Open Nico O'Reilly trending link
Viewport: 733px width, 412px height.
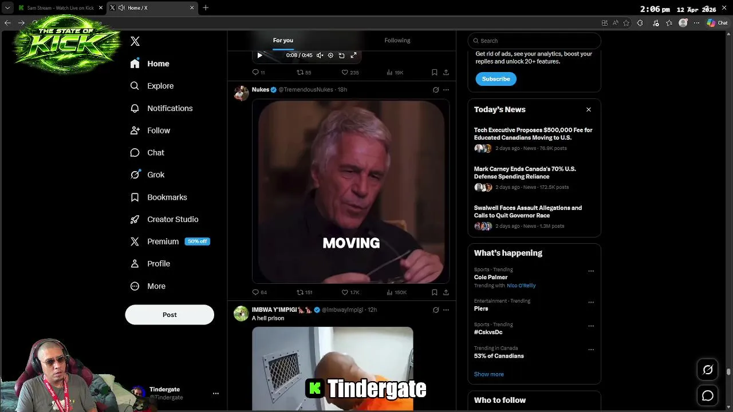click(521, 286)
